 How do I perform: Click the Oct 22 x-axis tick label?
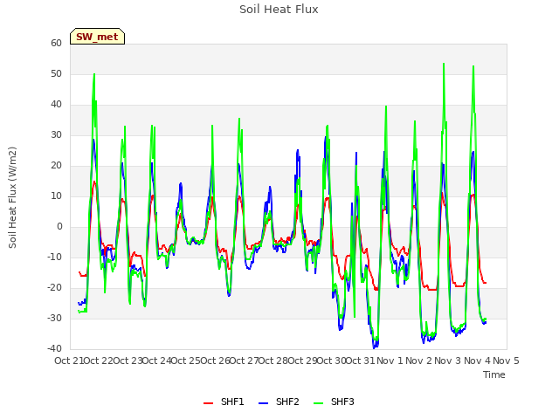pyautogui.click(x=98, y=361)
